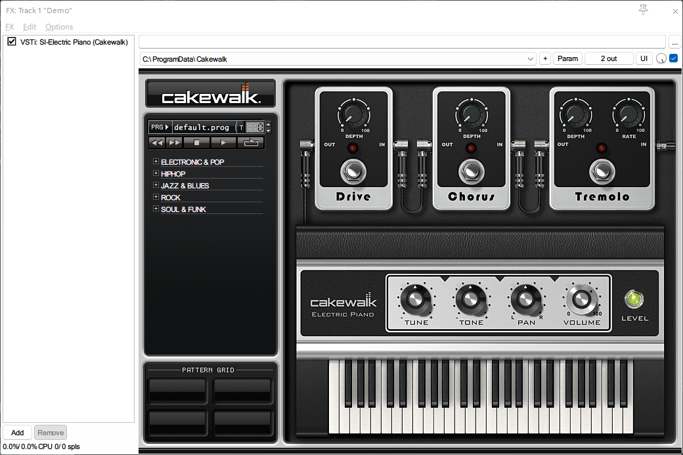Stop pattern playback
Screen dimensions: 683x455
[196, 142]
